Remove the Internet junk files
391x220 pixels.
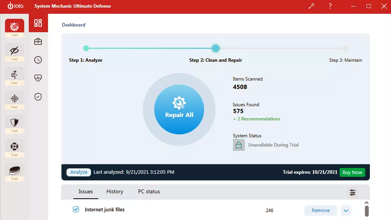(321, 211)
